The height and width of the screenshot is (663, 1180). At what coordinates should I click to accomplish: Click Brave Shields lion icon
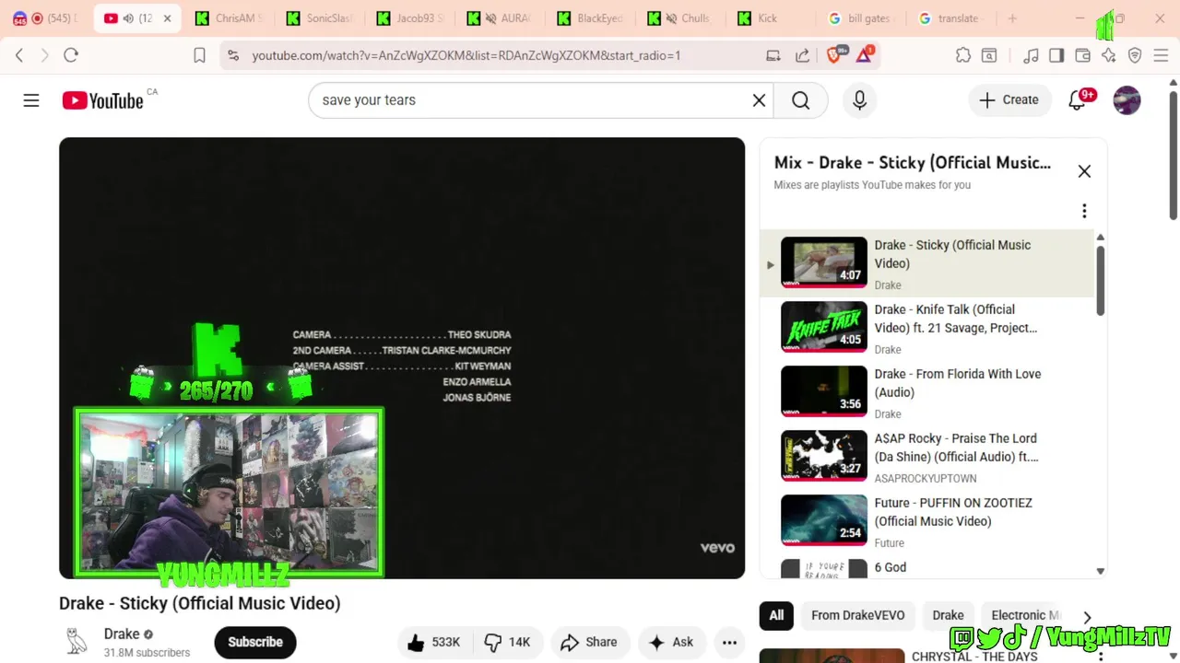(x=835, y=55)
